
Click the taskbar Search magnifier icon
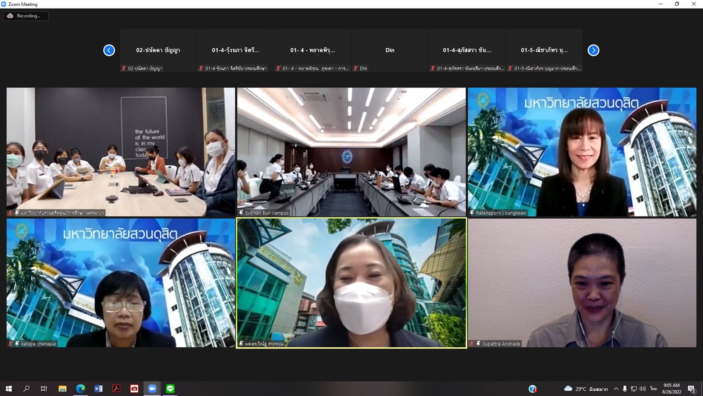pos(26,389)
